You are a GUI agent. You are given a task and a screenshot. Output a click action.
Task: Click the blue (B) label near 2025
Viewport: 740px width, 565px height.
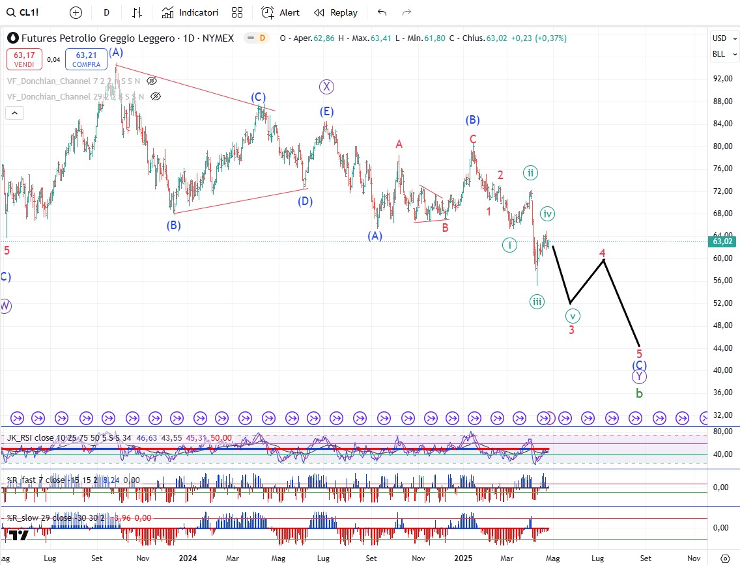tap(472, 120)
